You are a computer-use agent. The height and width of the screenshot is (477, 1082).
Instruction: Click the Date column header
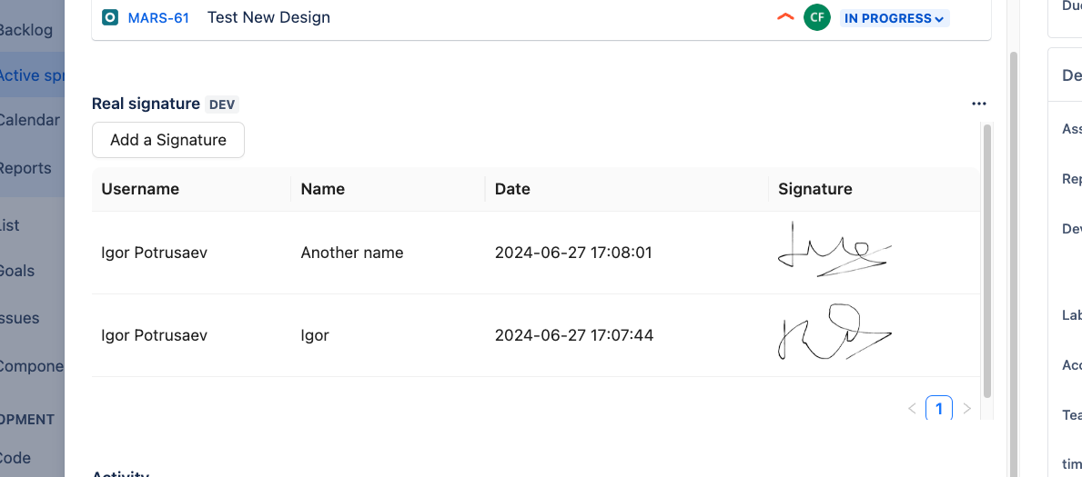click(x=512, y=189)
